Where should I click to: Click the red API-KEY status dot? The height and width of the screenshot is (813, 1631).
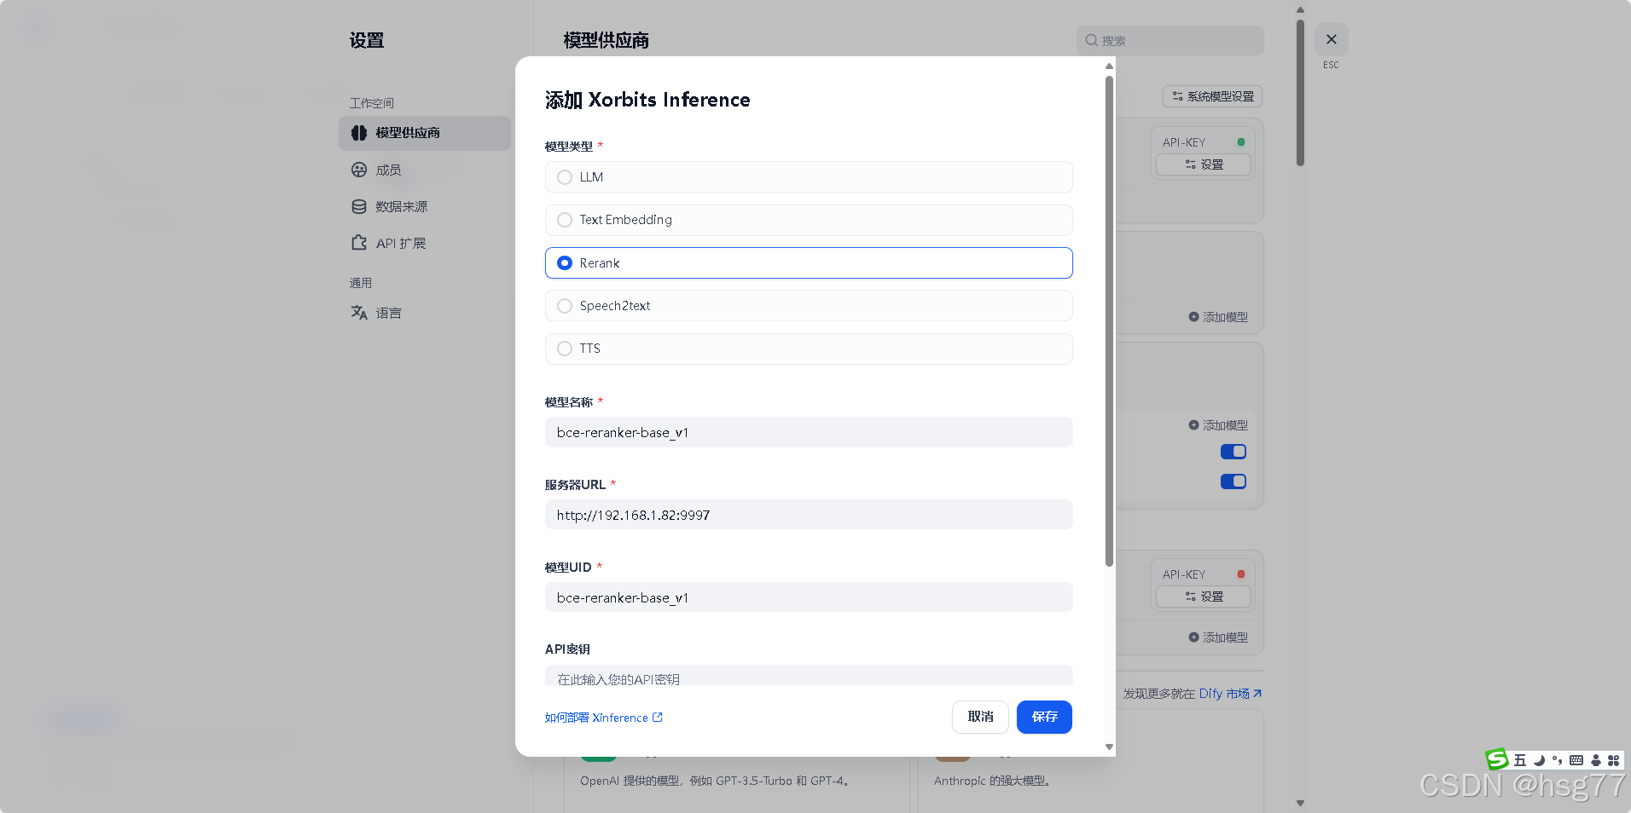[1241, 574]
